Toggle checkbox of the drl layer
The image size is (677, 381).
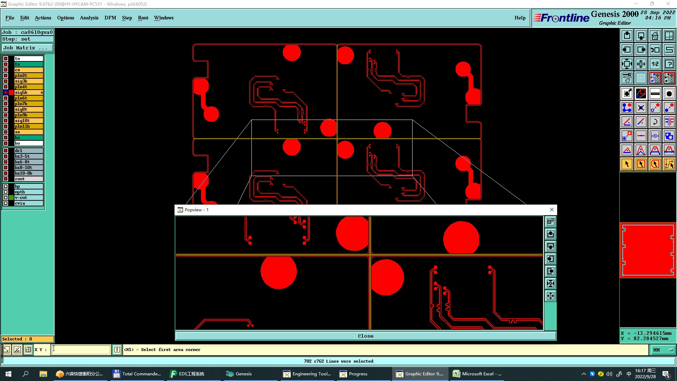click(6, 151)
